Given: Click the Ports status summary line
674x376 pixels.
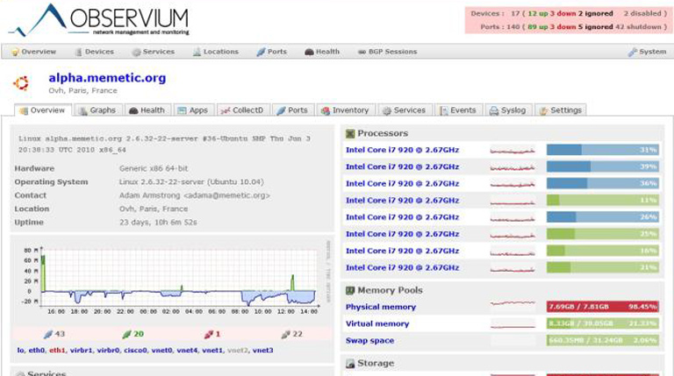Looking at the screenshot, I should [573, 26].
